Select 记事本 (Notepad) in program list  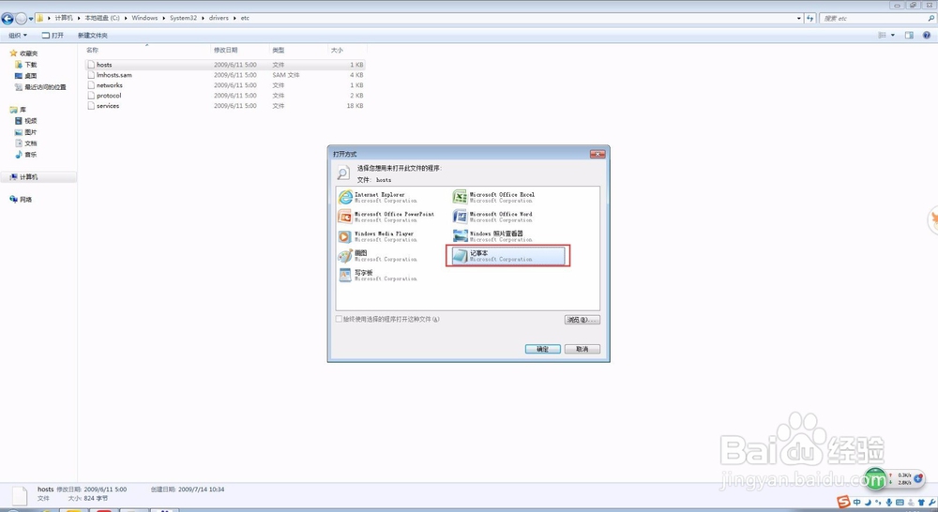coord(507,256)
